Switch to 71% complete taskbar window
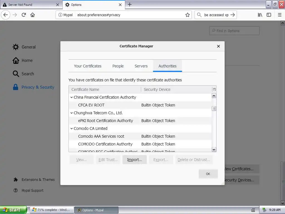Image resolution: width=285 pixels, height=214 pixels. [x=52, y=210]
